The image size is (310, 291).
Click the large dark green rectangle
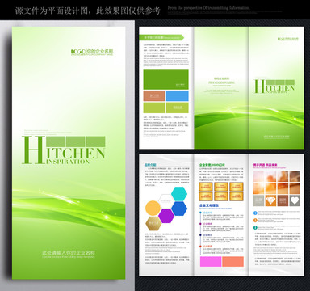(165, 79)
